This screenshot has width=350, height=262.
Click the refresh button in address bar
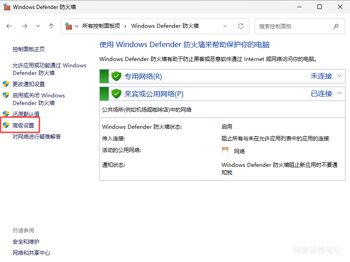[x=241, y=26]
